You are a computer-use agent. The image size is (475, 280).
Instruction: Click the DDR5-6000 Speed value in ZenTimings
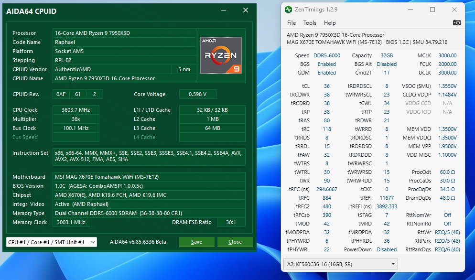pos(327,55)
